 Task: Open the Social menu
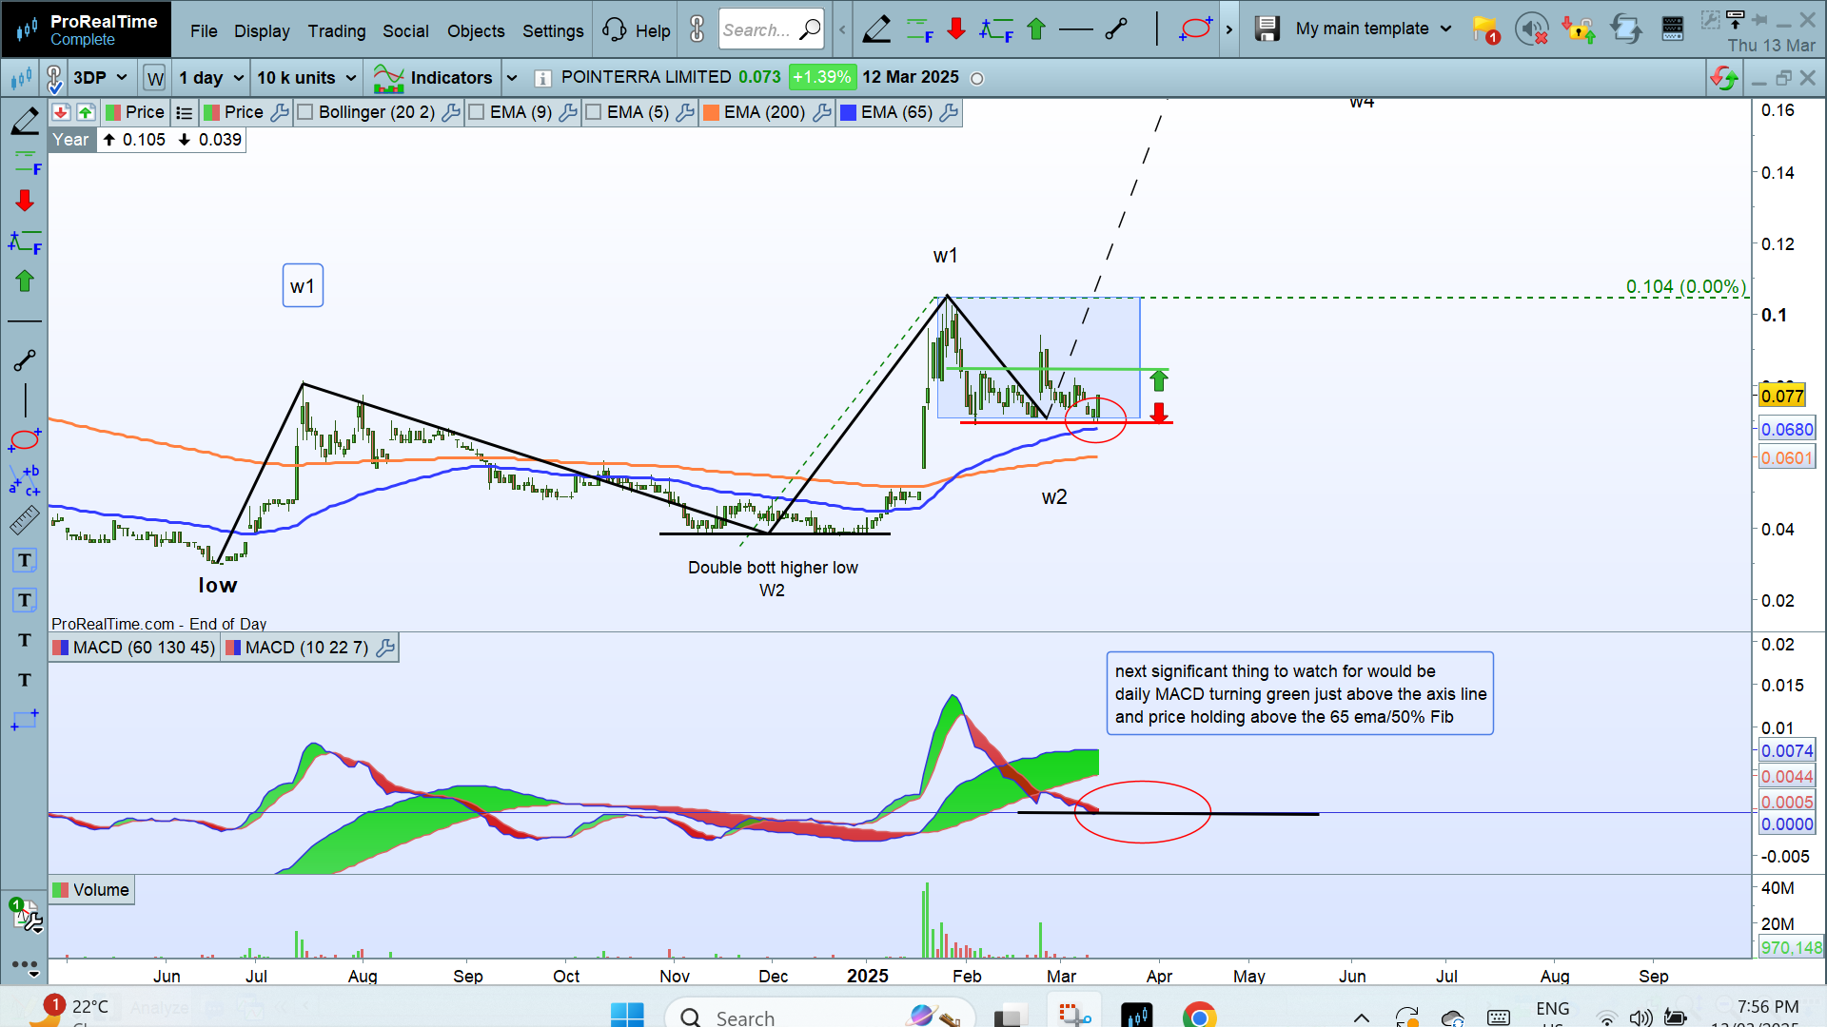coord(405,31)
